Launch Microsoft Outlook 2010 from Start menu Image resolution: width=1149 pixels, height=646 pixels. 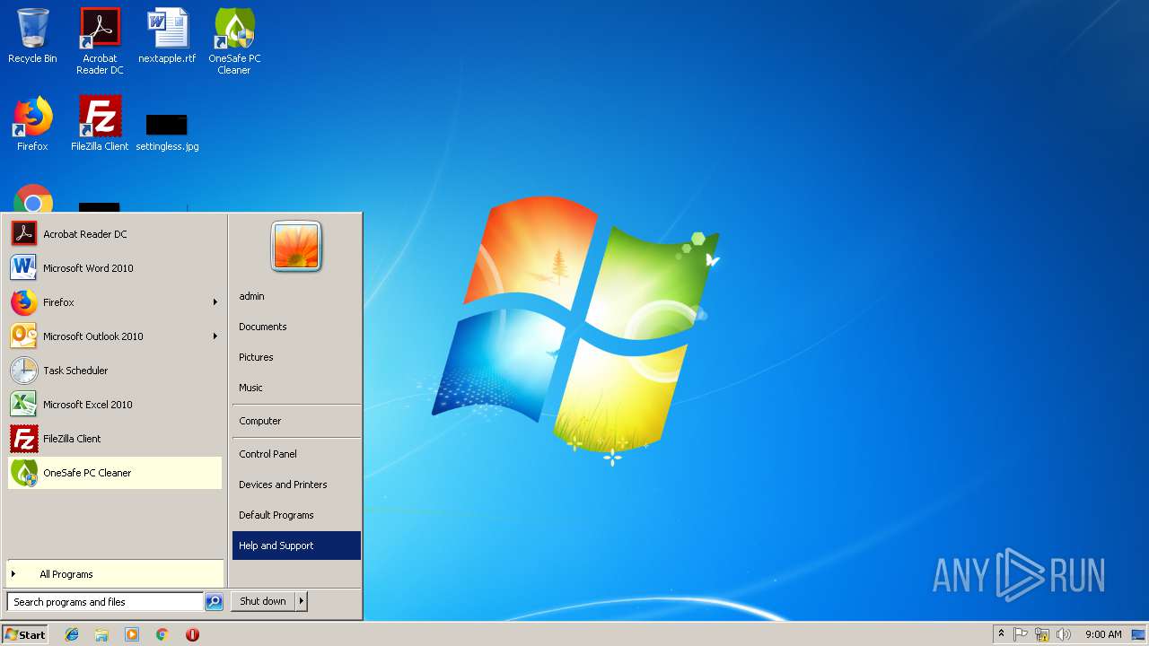tap(115, 336)
